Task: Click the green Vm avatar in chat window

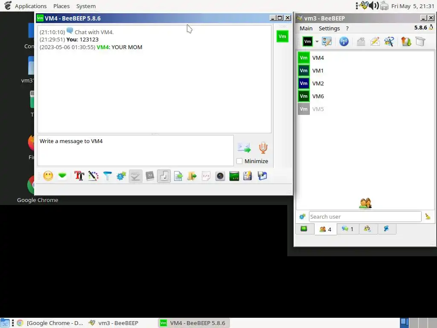Action: 283,37
